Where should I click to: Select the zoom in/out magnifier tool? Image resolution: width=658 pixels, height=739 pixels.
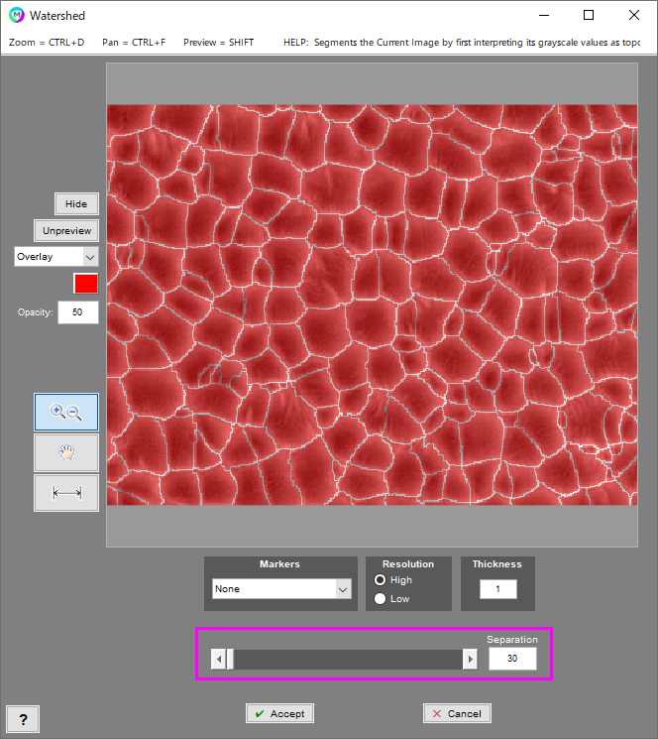click(66, 412)
